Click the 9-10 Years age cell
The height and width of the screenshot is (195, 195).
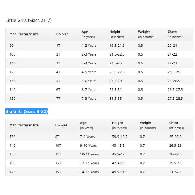(88, 146)
